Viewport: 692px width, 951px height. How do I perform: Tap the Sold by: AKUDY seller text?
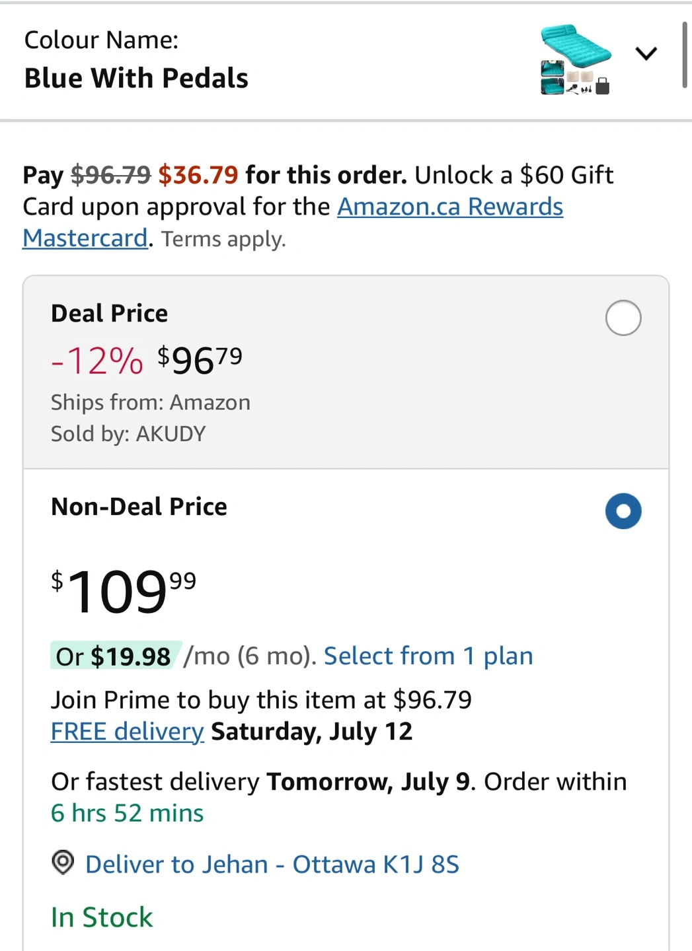(128, 433)
